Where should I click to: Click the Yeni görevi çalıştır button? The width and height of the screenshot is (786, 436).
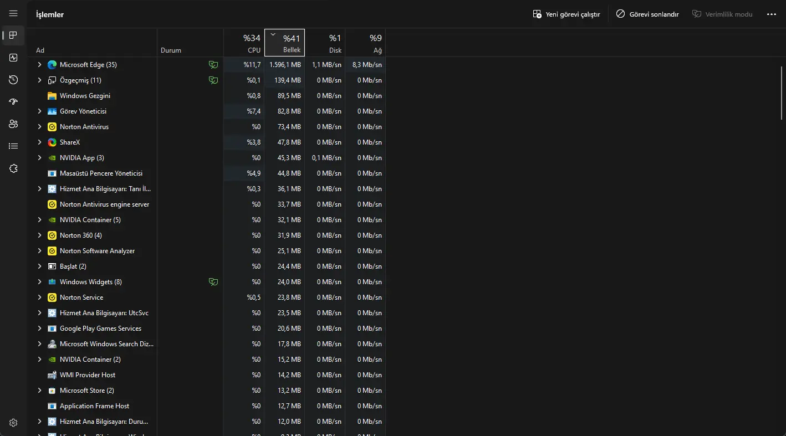pos(566,14)
